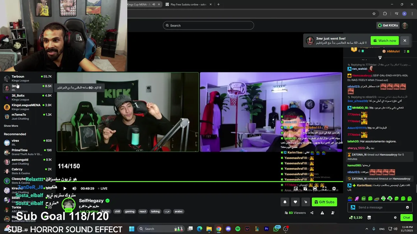
Task: Open a new browser tab
Action: pos(218,5)
